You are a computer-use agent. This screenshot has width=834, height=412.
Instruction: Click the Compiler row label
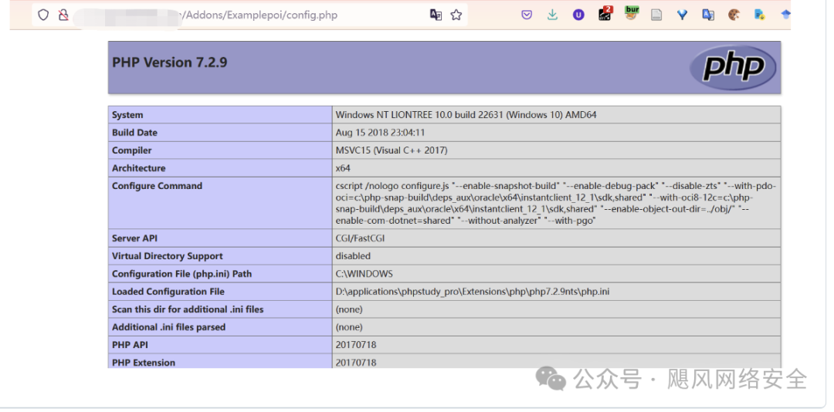[x=132, y=150]
